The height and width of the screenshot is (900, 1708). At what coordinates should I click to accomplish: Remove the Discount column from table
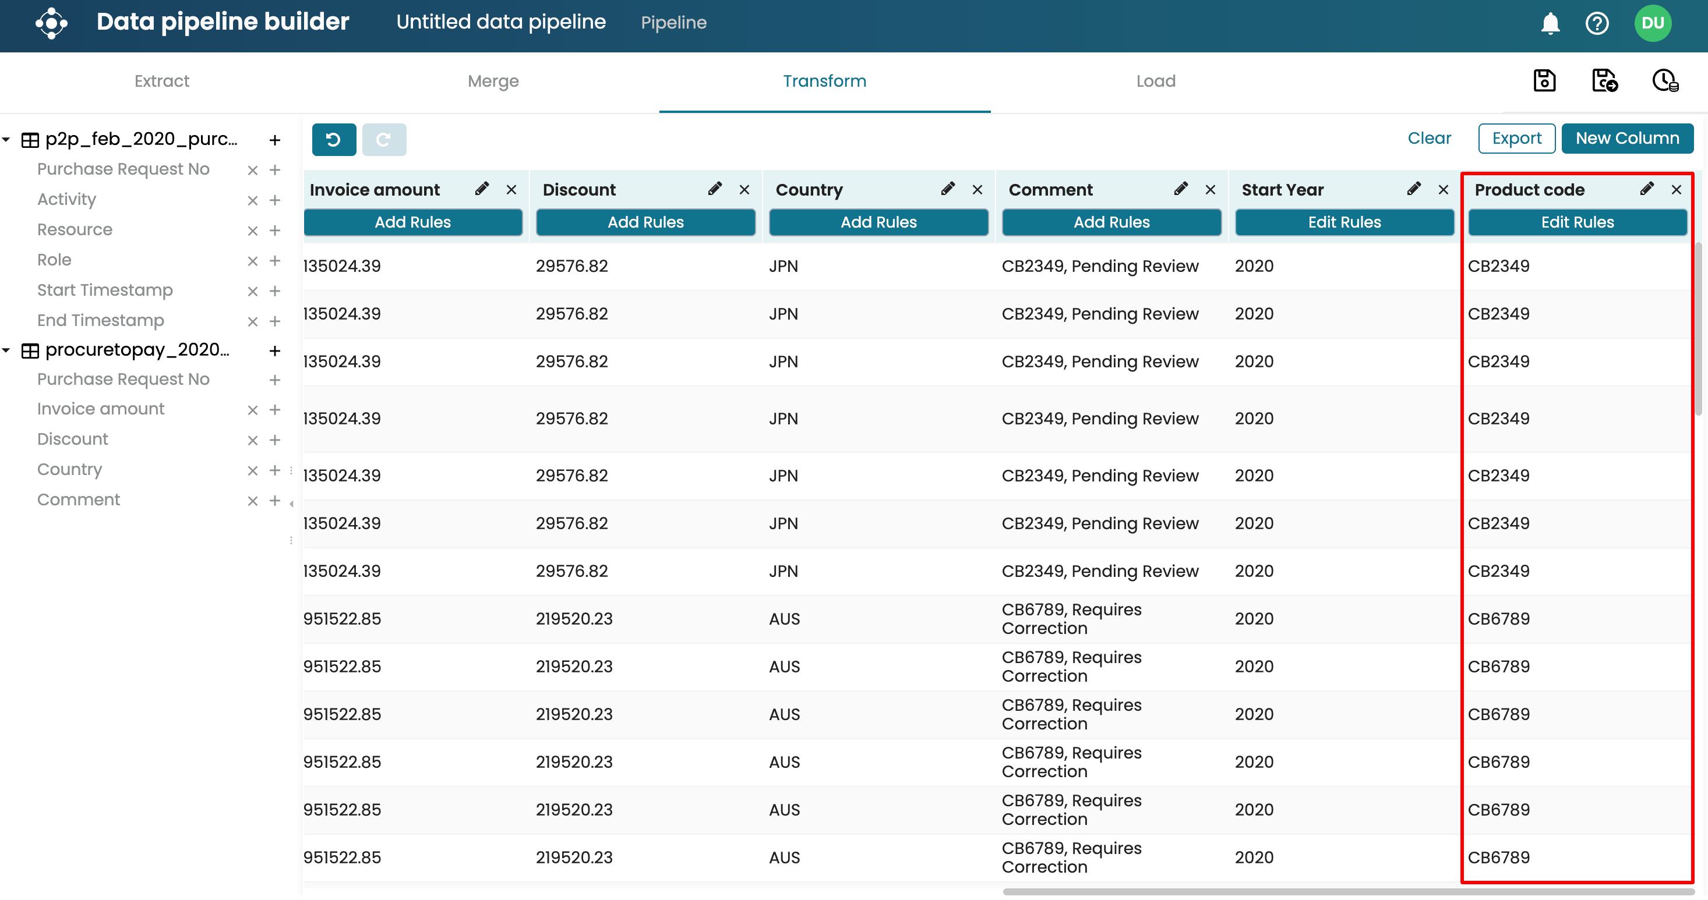744,190
